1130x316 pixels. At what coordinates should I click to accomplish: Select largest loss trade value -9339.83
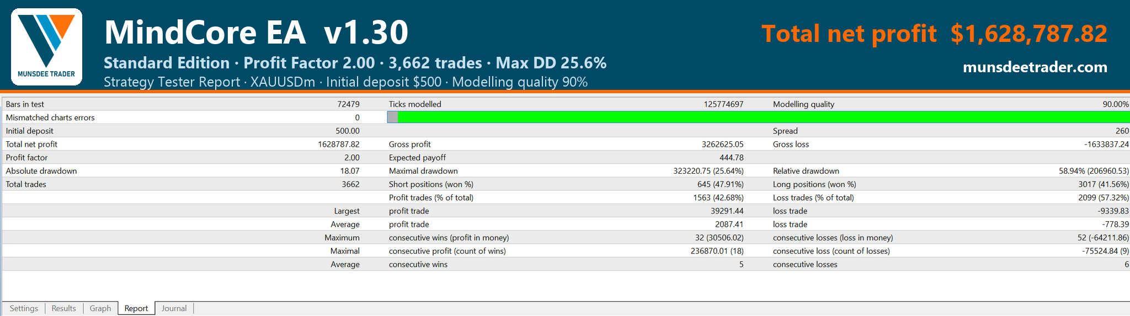pyautogui.click(x=1113, y=211)
